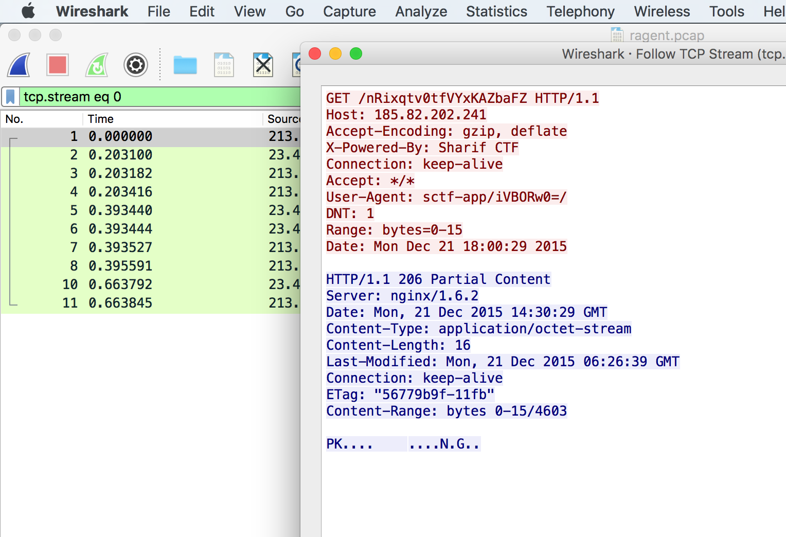Sort packets by the No. column header
This screenshot has height=537, width=786.
click(x=41, y=119)
